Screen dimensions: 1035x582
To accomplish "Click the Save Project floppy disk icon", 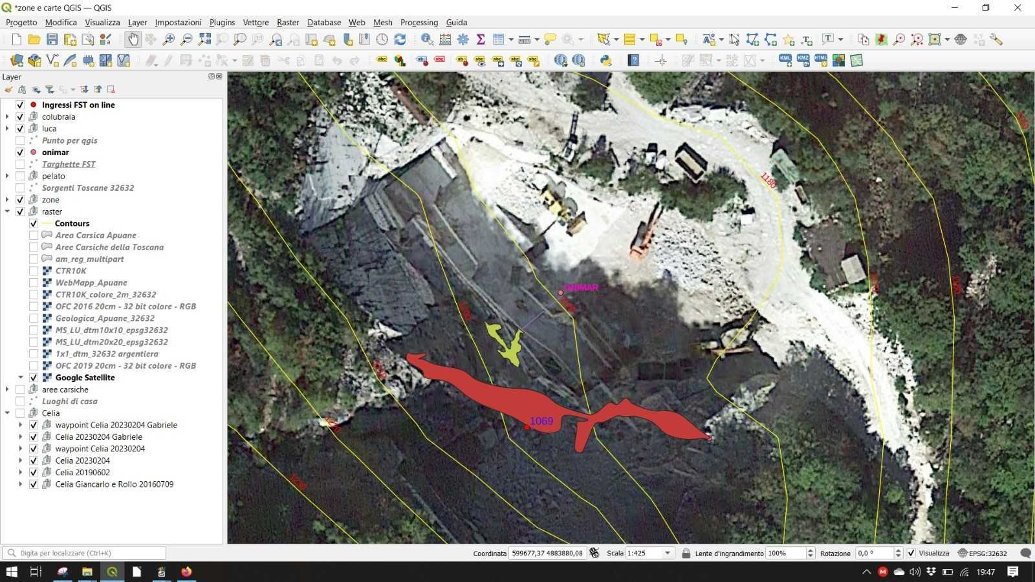I will tap(52, 39).
